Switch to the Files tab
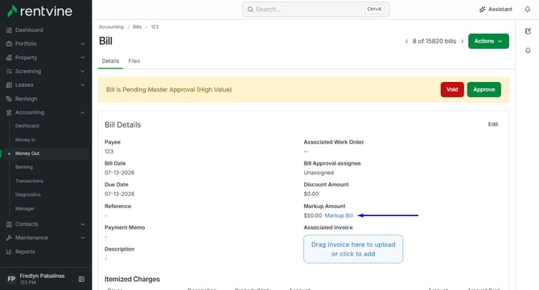 point(134,61)
